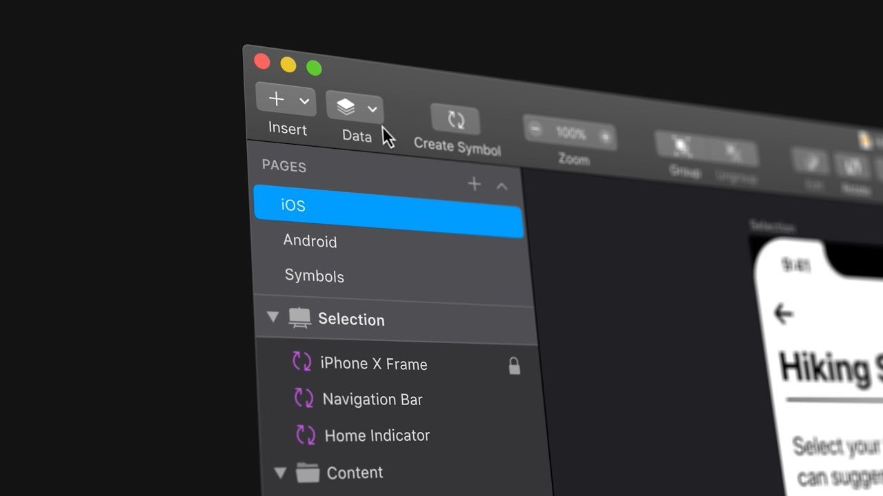Screen dimensions: 883x496
Task: Click the Create Symbol toolbar button
Action: 456,120
